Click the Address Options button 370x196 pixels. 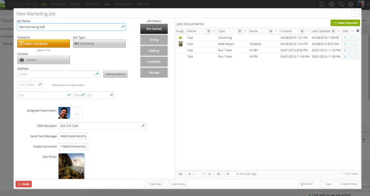115,74
